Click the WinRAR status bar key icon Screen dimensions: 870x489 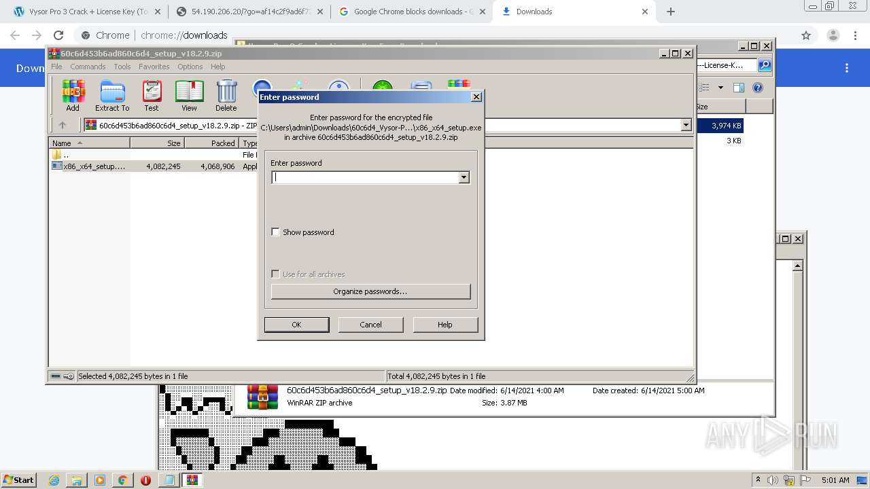tap(69, 376)
